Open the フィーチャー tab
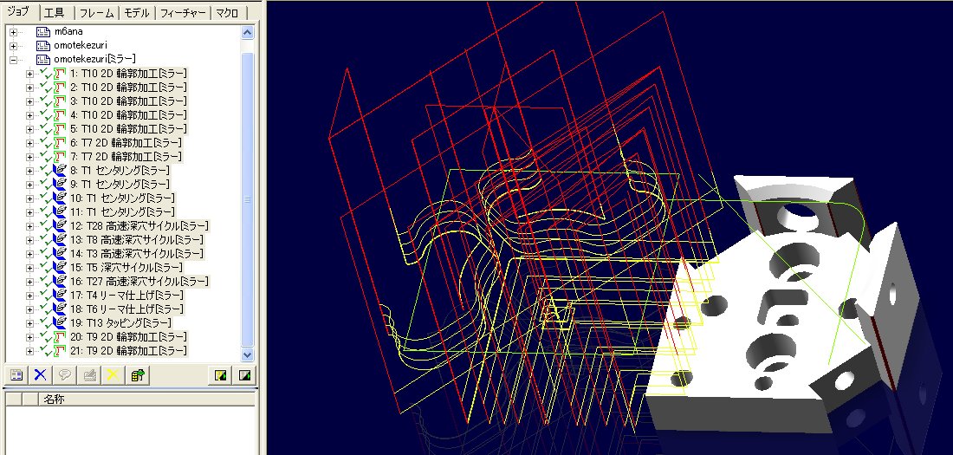The width and height of the screenshot is (953, 455). coord(183,13)
